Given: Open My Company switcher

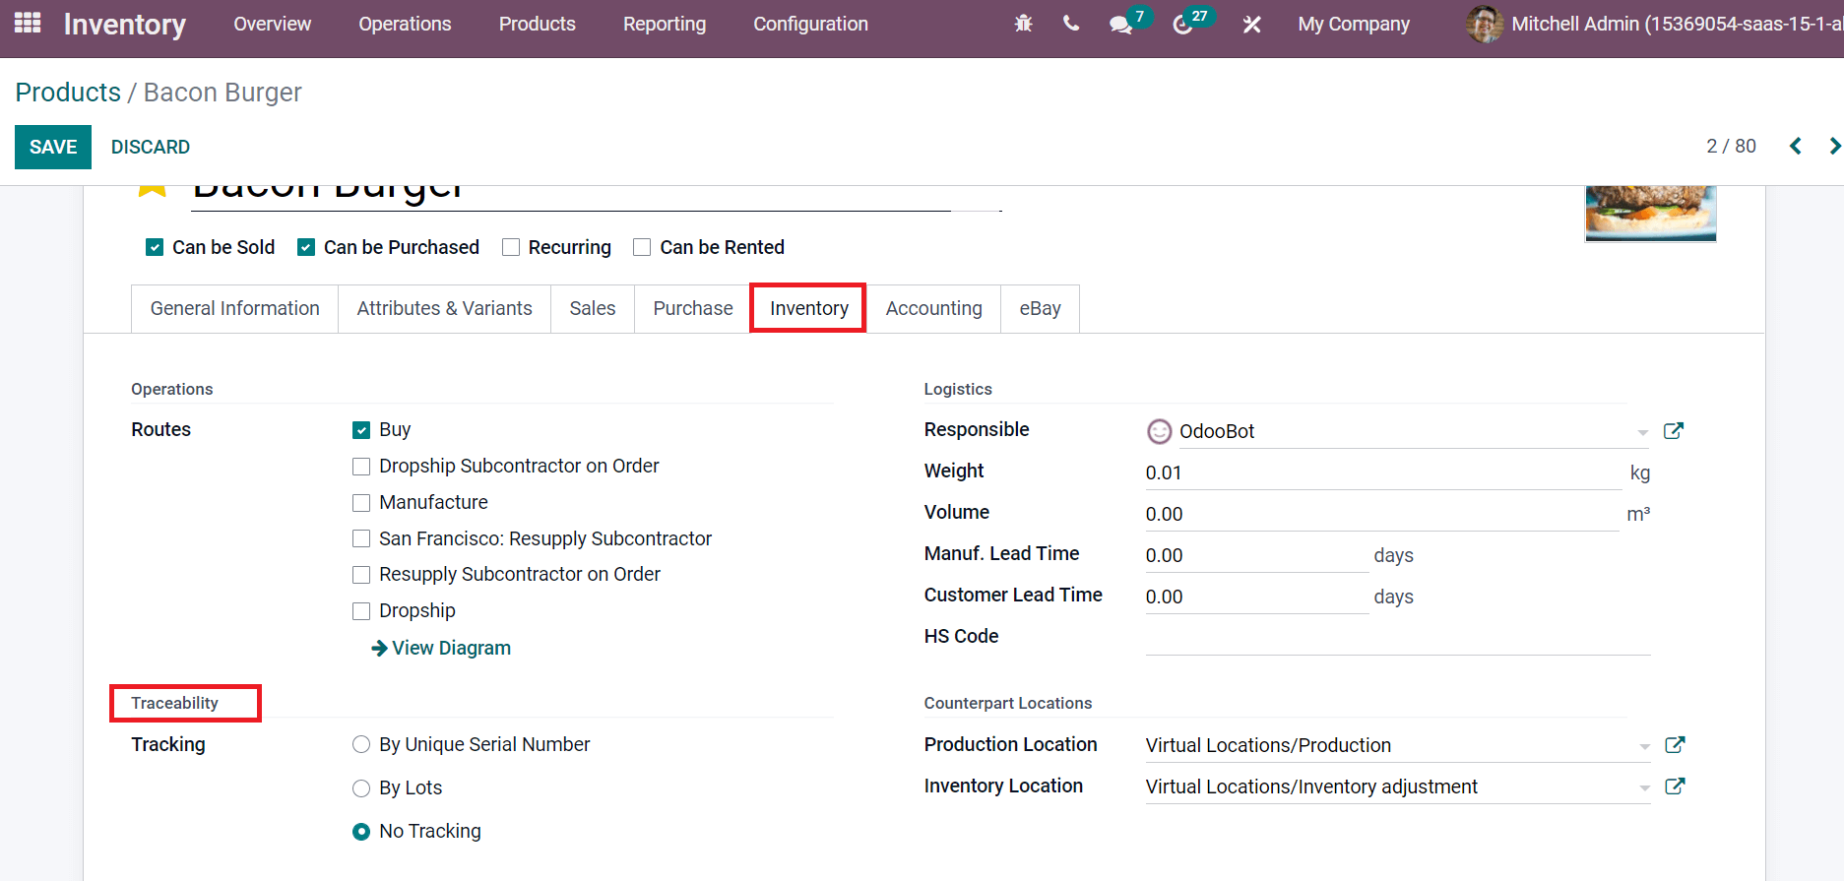Looking at the screenshot, I should tap(1354, 24).
